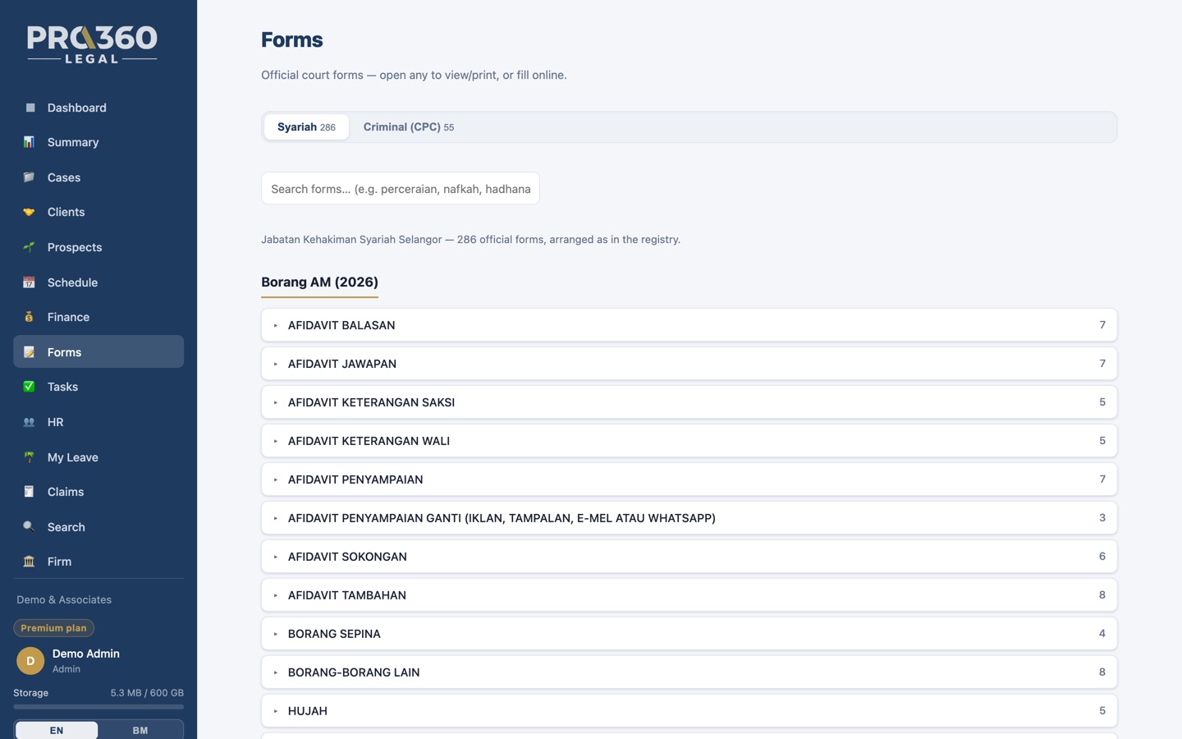Expand AFIDAVIT BALASAN group
Viewport: 1182px width, 739px height.
tap(689, 325)
